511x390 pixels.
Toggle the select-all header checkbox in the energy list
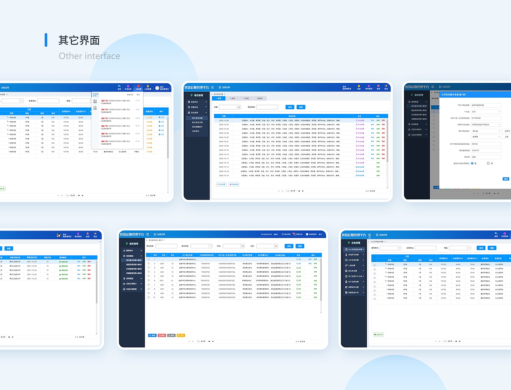pos(149,255)
